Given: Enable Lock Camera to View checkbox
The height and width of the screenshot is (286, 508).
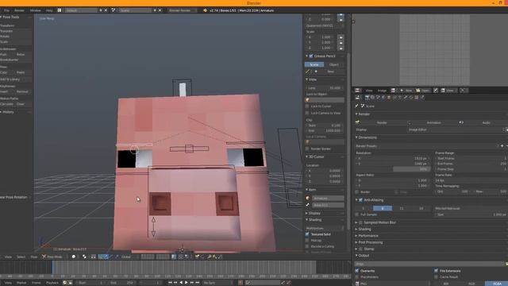Looking at the screenshot, I should [x=307, y=113].
